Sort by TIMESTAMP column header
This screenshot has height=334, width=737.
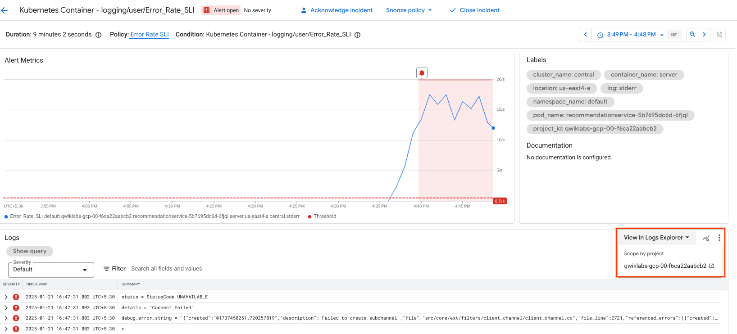point(36,284)
